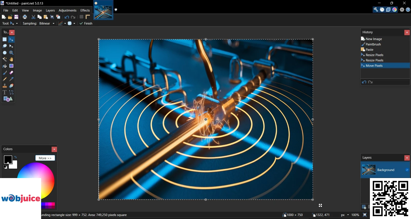Open an image file via folder icon
411x219 pixels.
click(x=10, y=17)
